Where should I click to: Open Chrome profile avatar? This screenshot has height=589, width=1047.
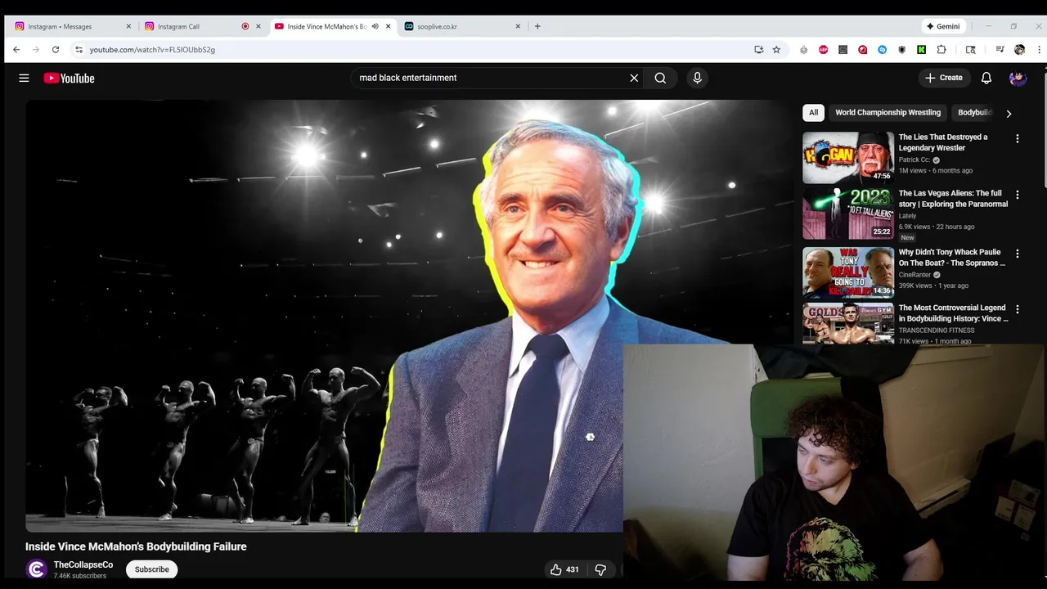click(1019, 49)
